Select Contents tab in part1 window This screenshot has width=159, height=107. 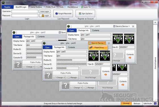click(96, 30)
